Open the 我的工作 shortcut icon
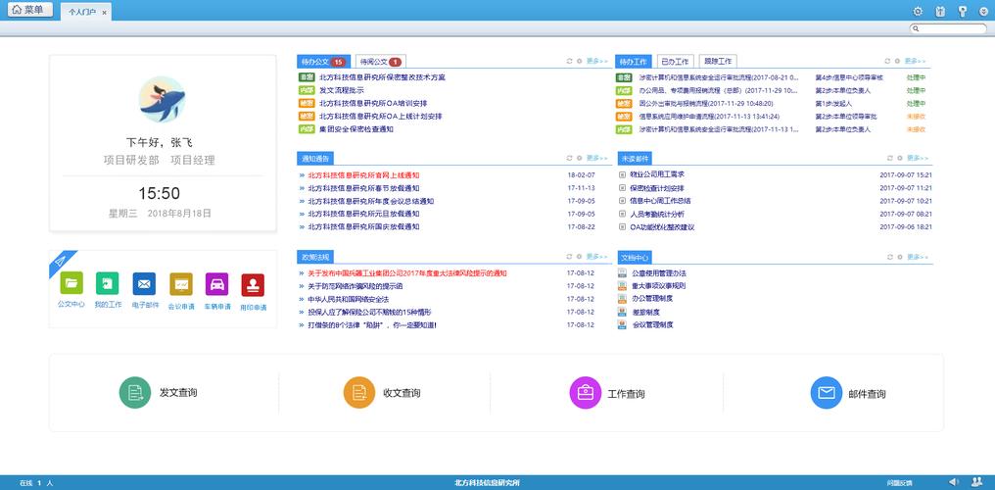The image size is (995, 490). tap(108, 283)
